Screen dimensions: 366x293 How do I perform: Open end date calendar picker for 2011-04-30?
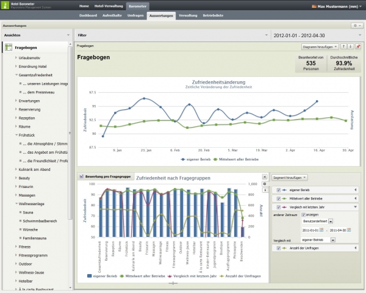tap(349, 230)
